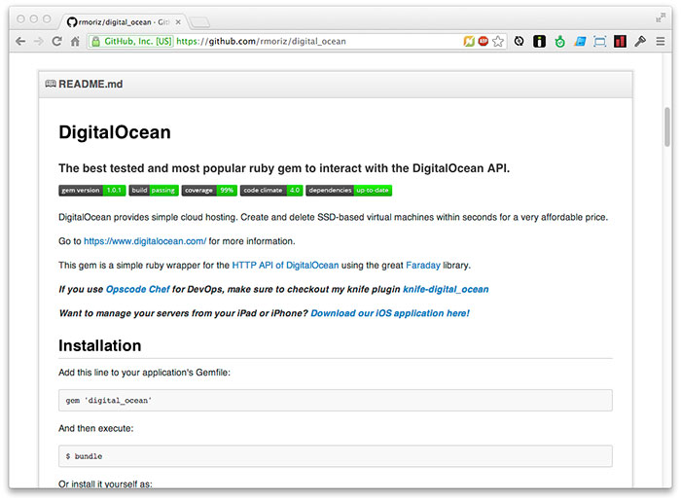Click the 'Or install it yourself as:' text

click(x=105, y=483)
